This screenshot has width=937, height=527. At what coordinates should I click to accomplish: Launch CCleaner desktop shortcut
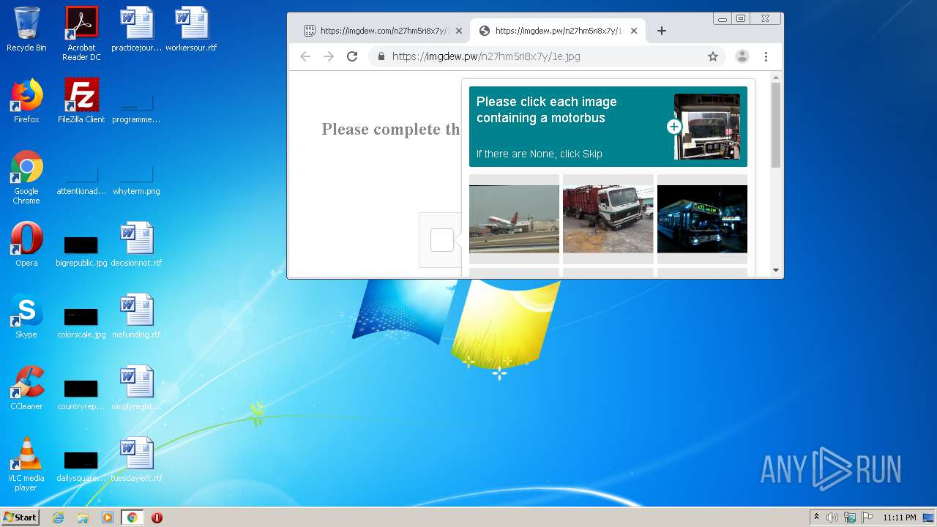pyautogui.click(x=26, y=388)
